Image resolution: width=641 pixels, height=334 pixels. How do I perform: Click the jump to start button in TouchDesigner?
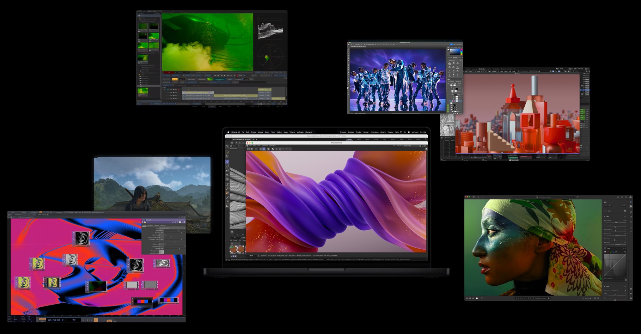pyautogui.click(x=83, y=320)
